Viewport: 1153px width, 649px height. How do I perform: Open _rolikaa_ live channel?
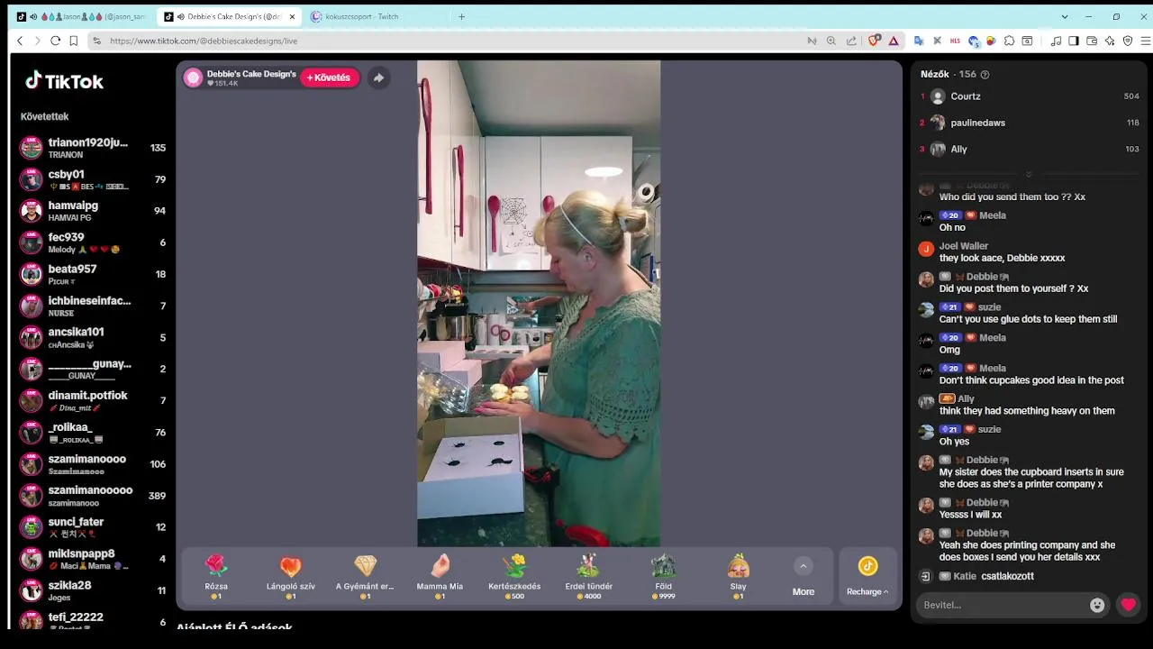(94, 432)
